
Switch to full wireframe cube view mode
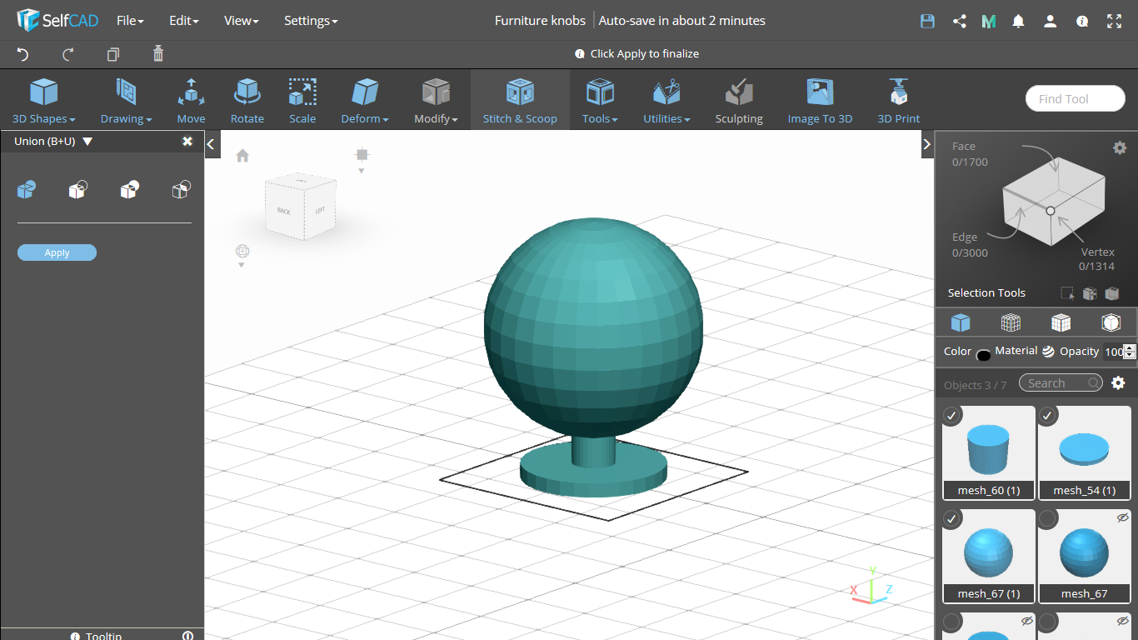[1011, 322]
